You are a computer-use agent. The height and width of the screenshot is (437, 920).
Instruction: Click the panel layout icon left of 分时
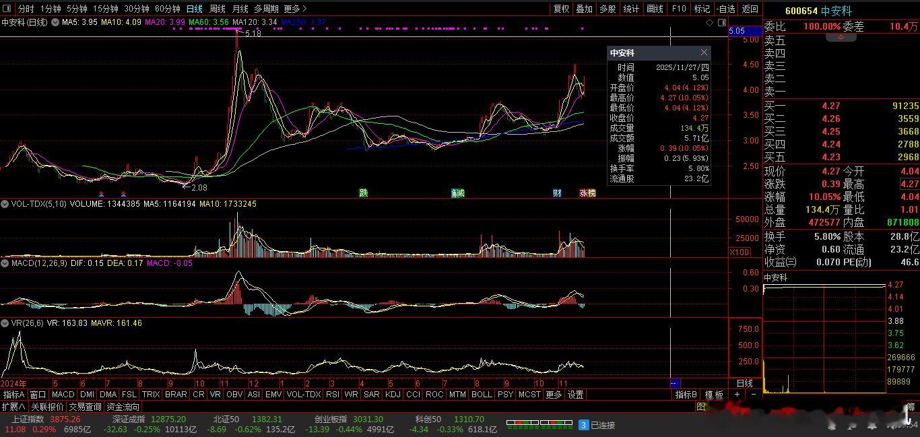click(8, 9)
